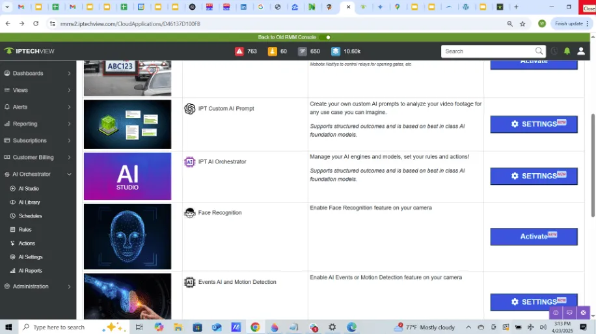596x334 pixels.
Task: Expand the Administration menu
Action: tap(38, 286)
